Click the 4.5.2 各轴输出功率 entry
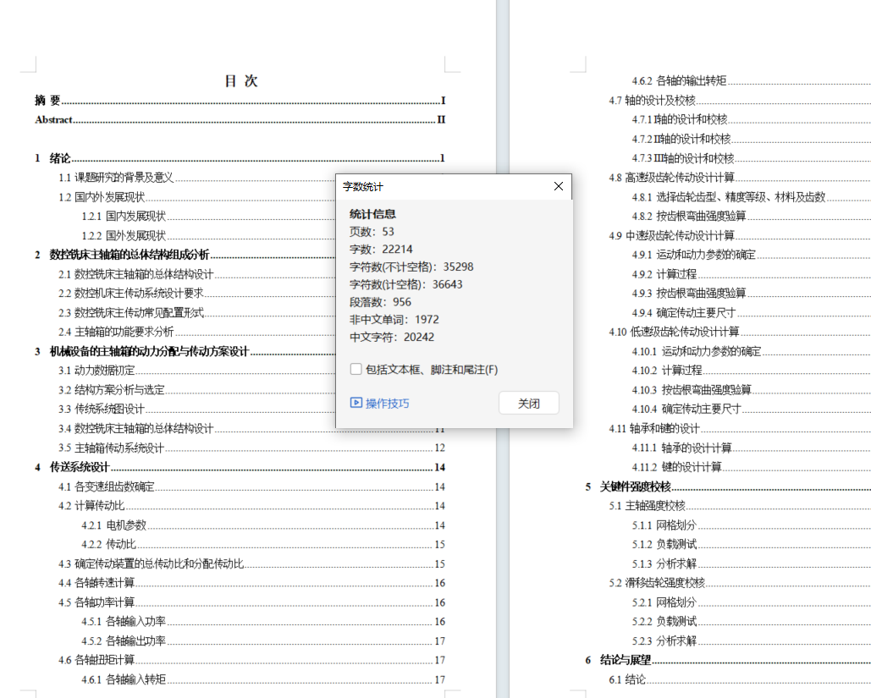Screen dimensions: 871x698 (263, 640)
